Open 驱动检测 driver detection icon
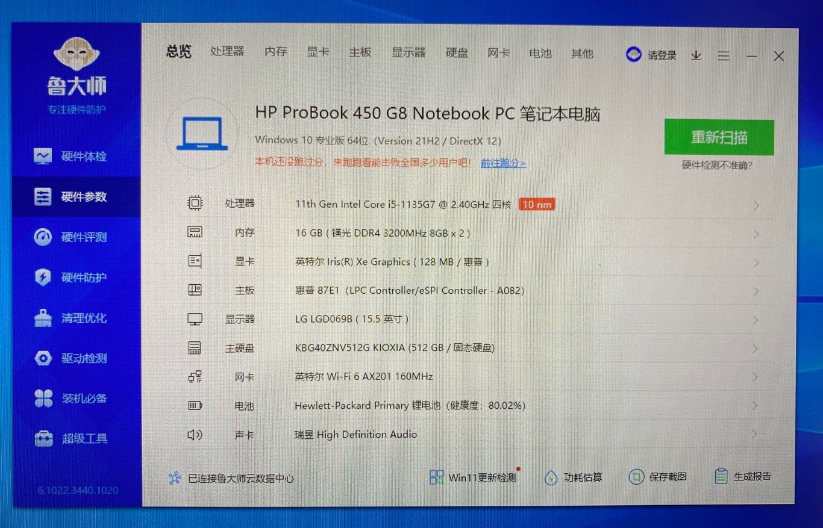Viewport: 823px width, 528px height. 43,358
